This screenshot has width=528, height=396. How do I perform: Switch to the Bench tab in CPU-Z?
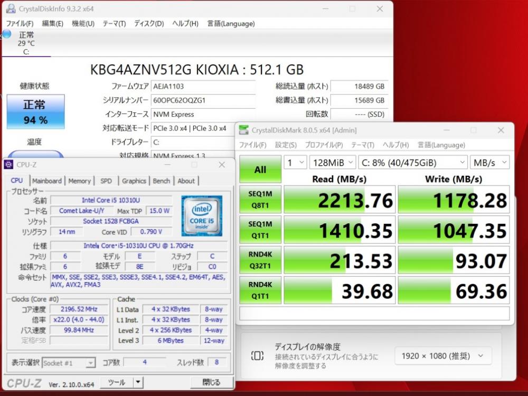pyautogui.click(x=161, y=181)
